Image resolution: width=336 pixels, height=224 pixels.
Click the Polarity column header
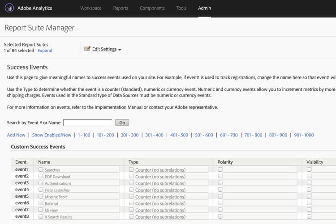[225, 162]
